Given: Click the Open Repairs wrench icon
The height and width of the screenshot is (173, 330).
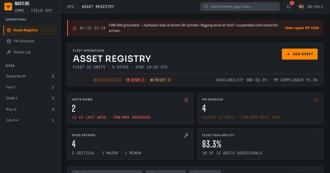Looking at the screenshot, I should click(x=186, y=135).
